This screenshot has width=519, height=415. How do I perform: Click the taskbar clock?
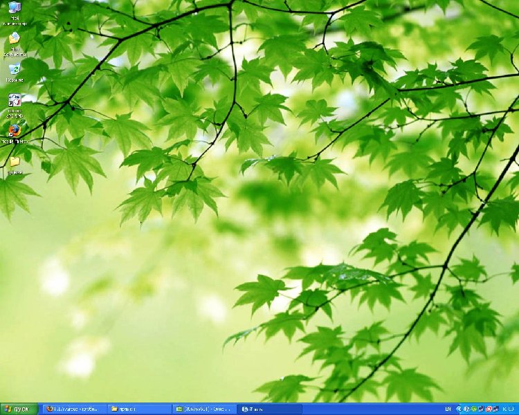coord(508,409)
